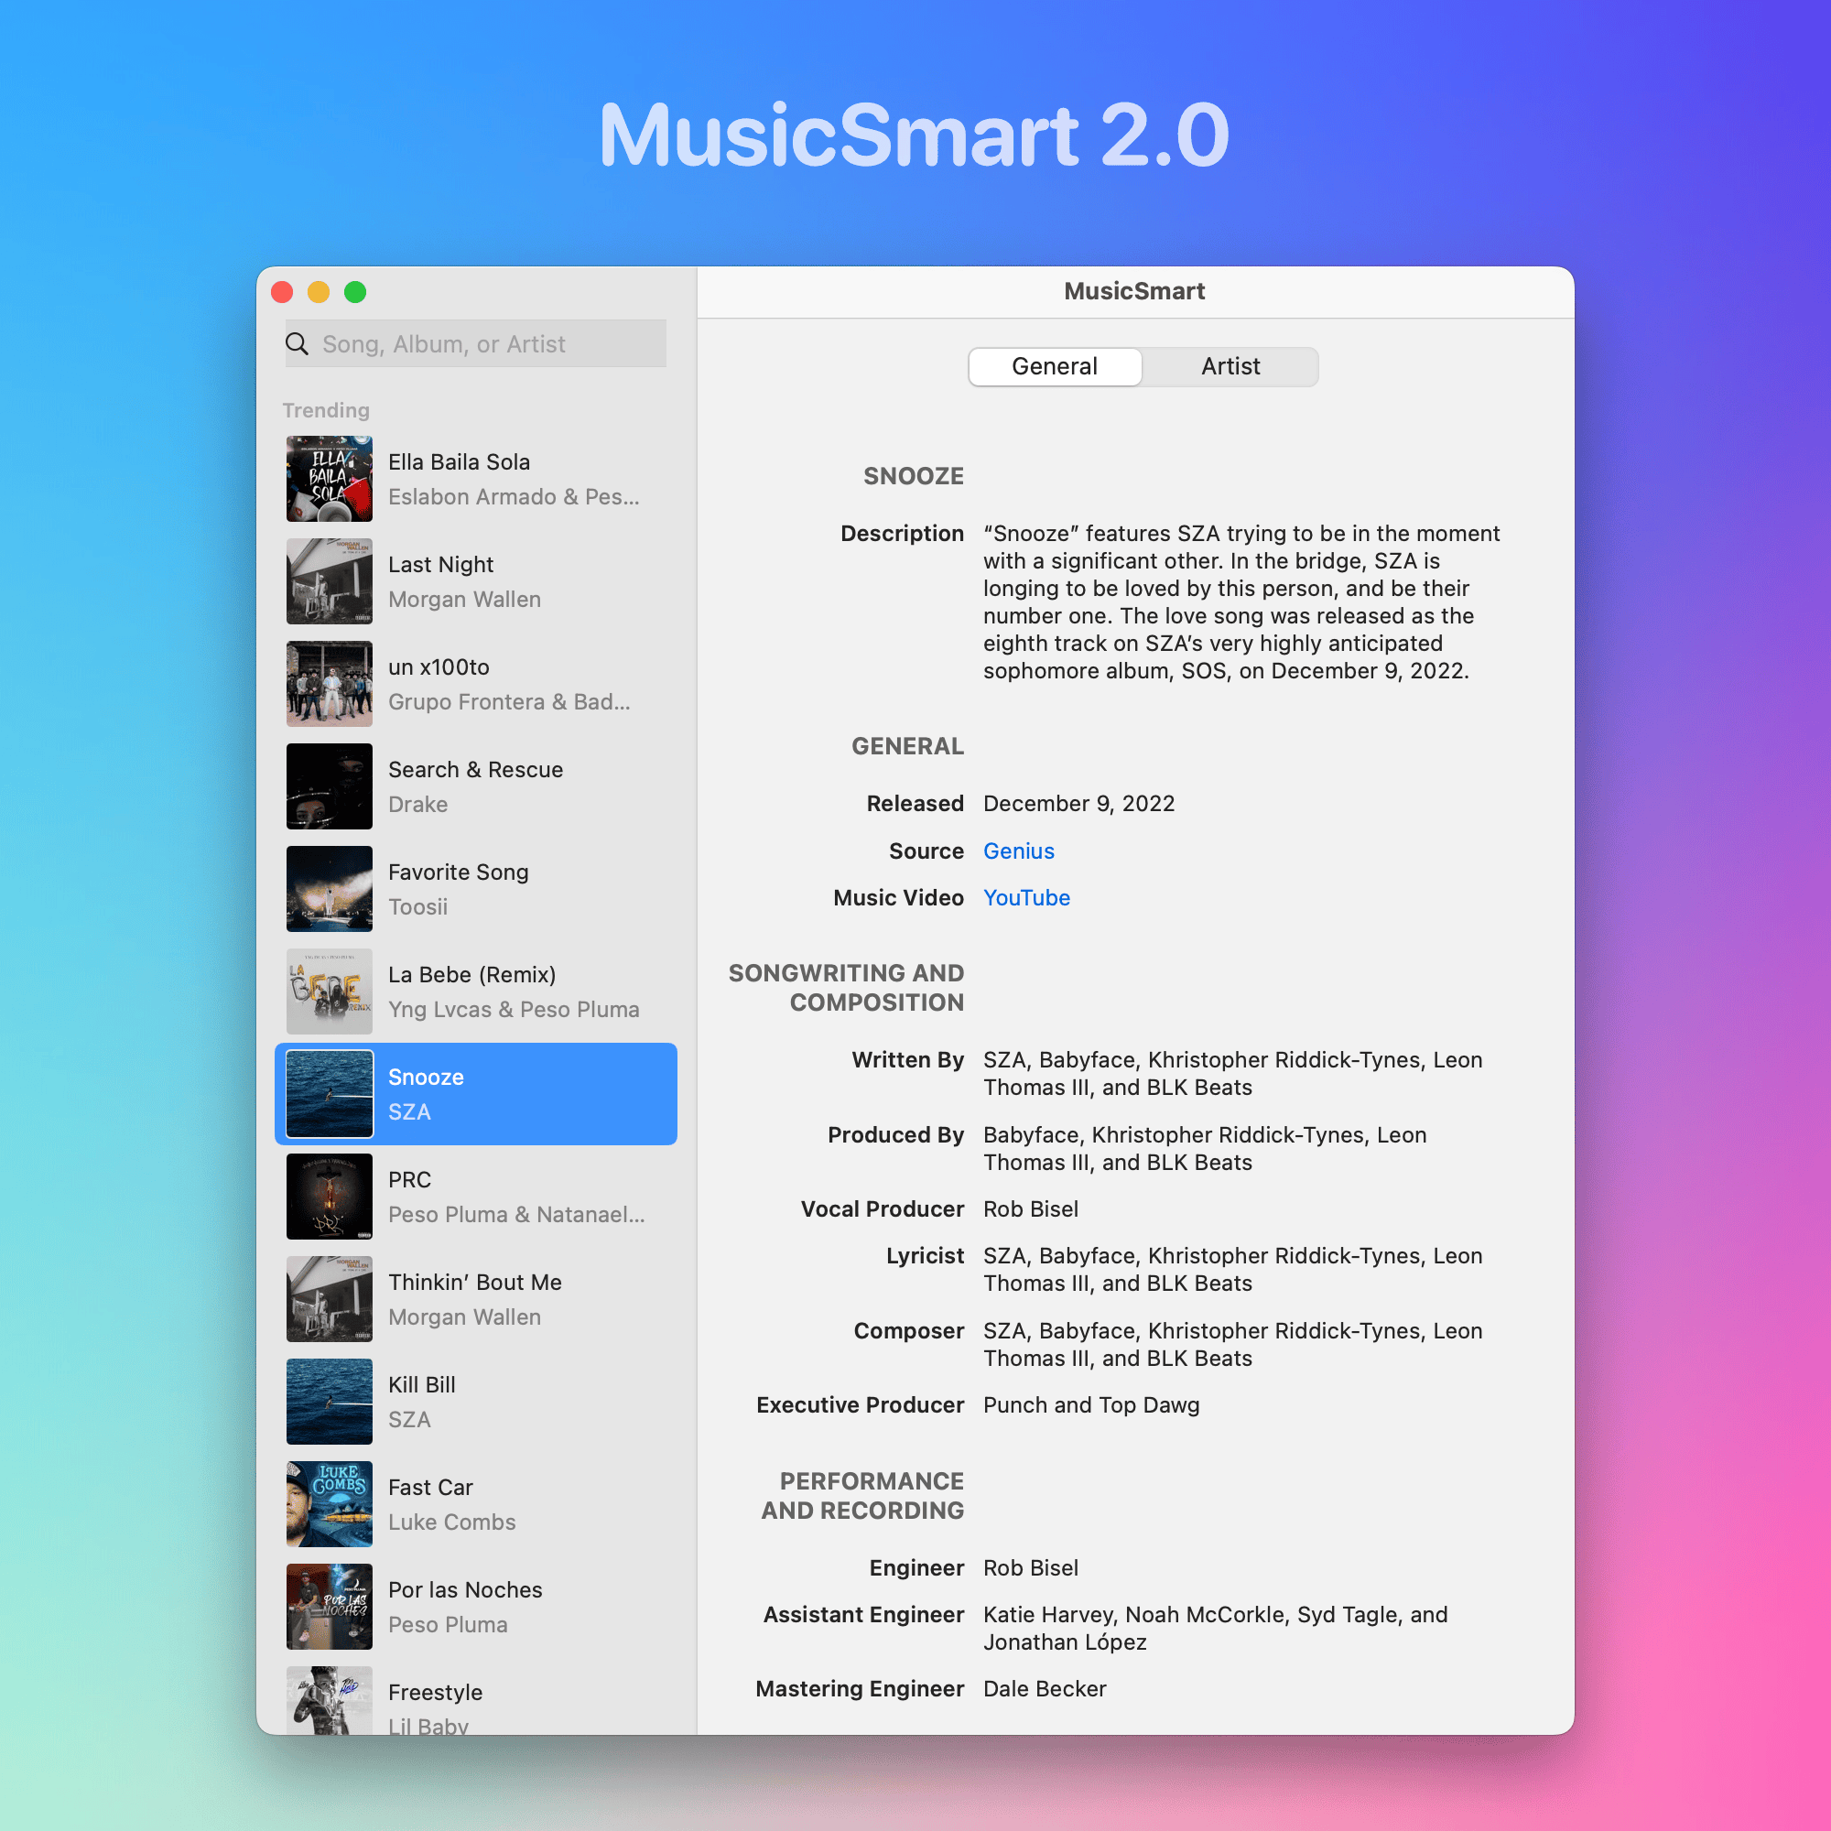Select the Ella Baila Sola album artwork
This screenshot has height=1831, width=1831.
tap(330, 479)
